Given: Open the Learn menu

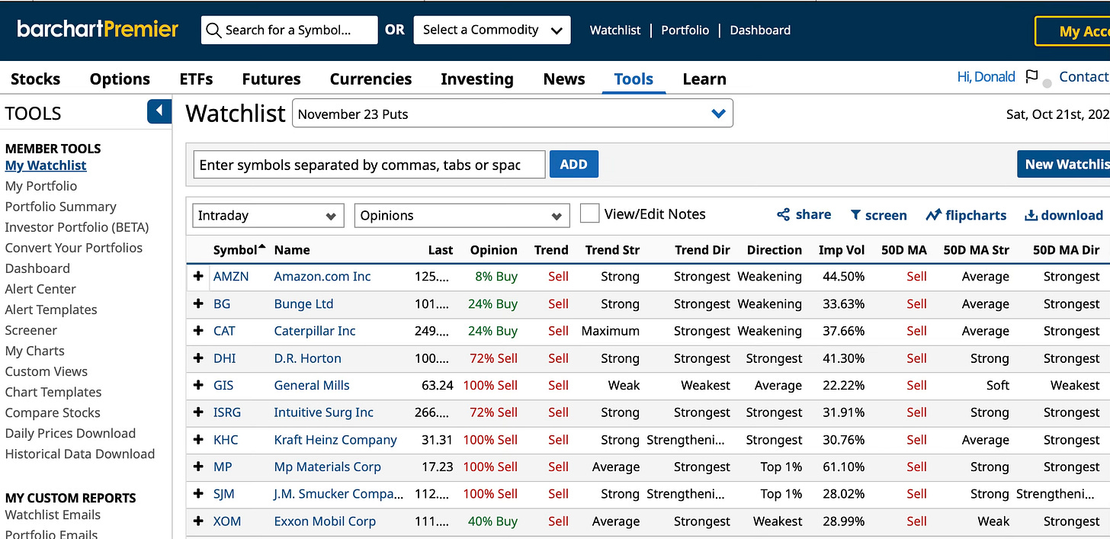Looking at the screenshot, I should (x=704, y=79).
